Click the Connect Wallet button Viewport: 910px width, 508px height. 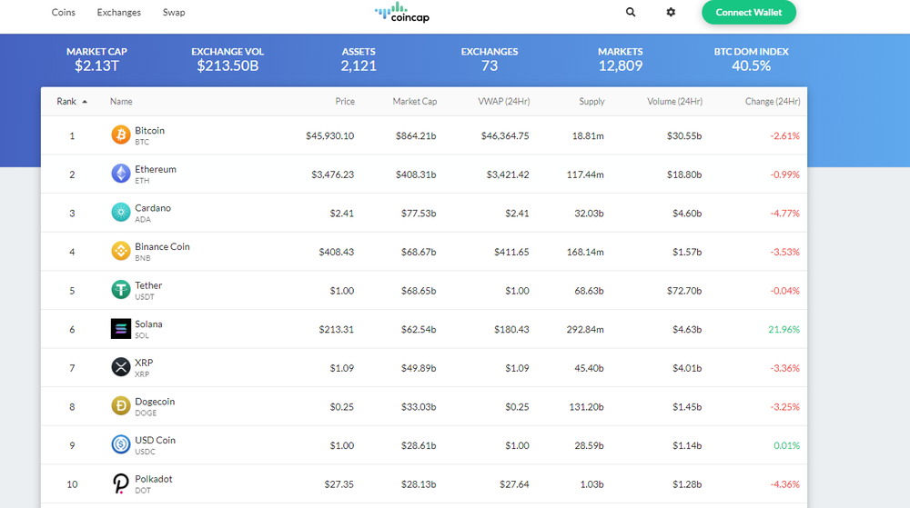(749, 12)
